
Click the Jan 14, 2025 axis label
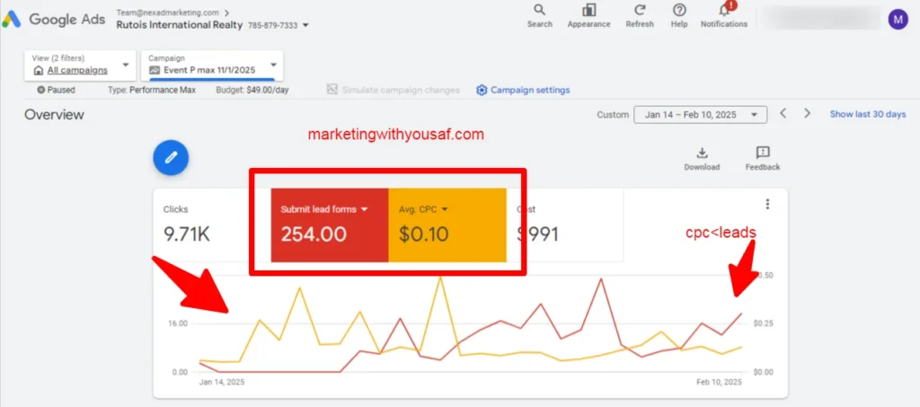222,382
